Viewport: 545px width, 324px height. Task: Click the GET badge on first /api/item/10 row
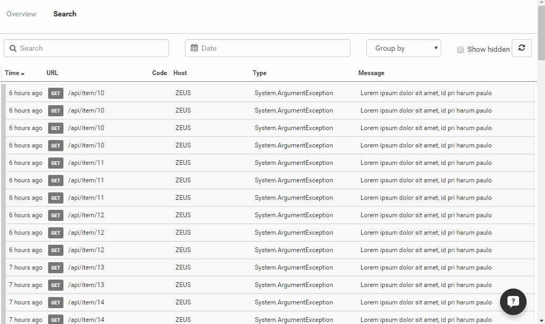(56, 93)
